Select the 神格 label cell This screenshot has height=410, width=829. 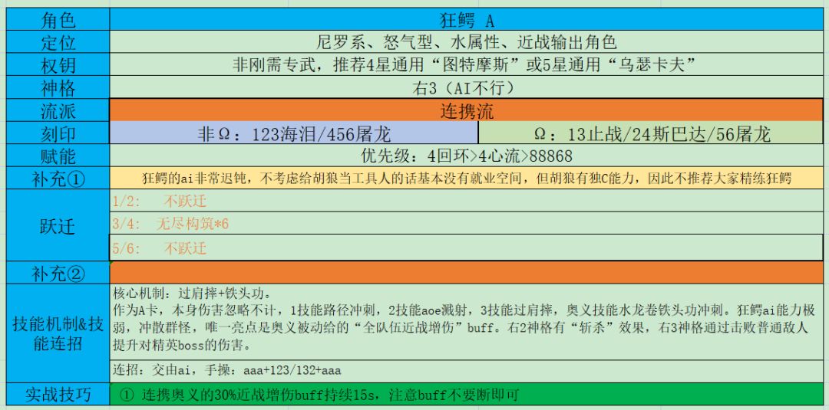click(x=58, y=87)
